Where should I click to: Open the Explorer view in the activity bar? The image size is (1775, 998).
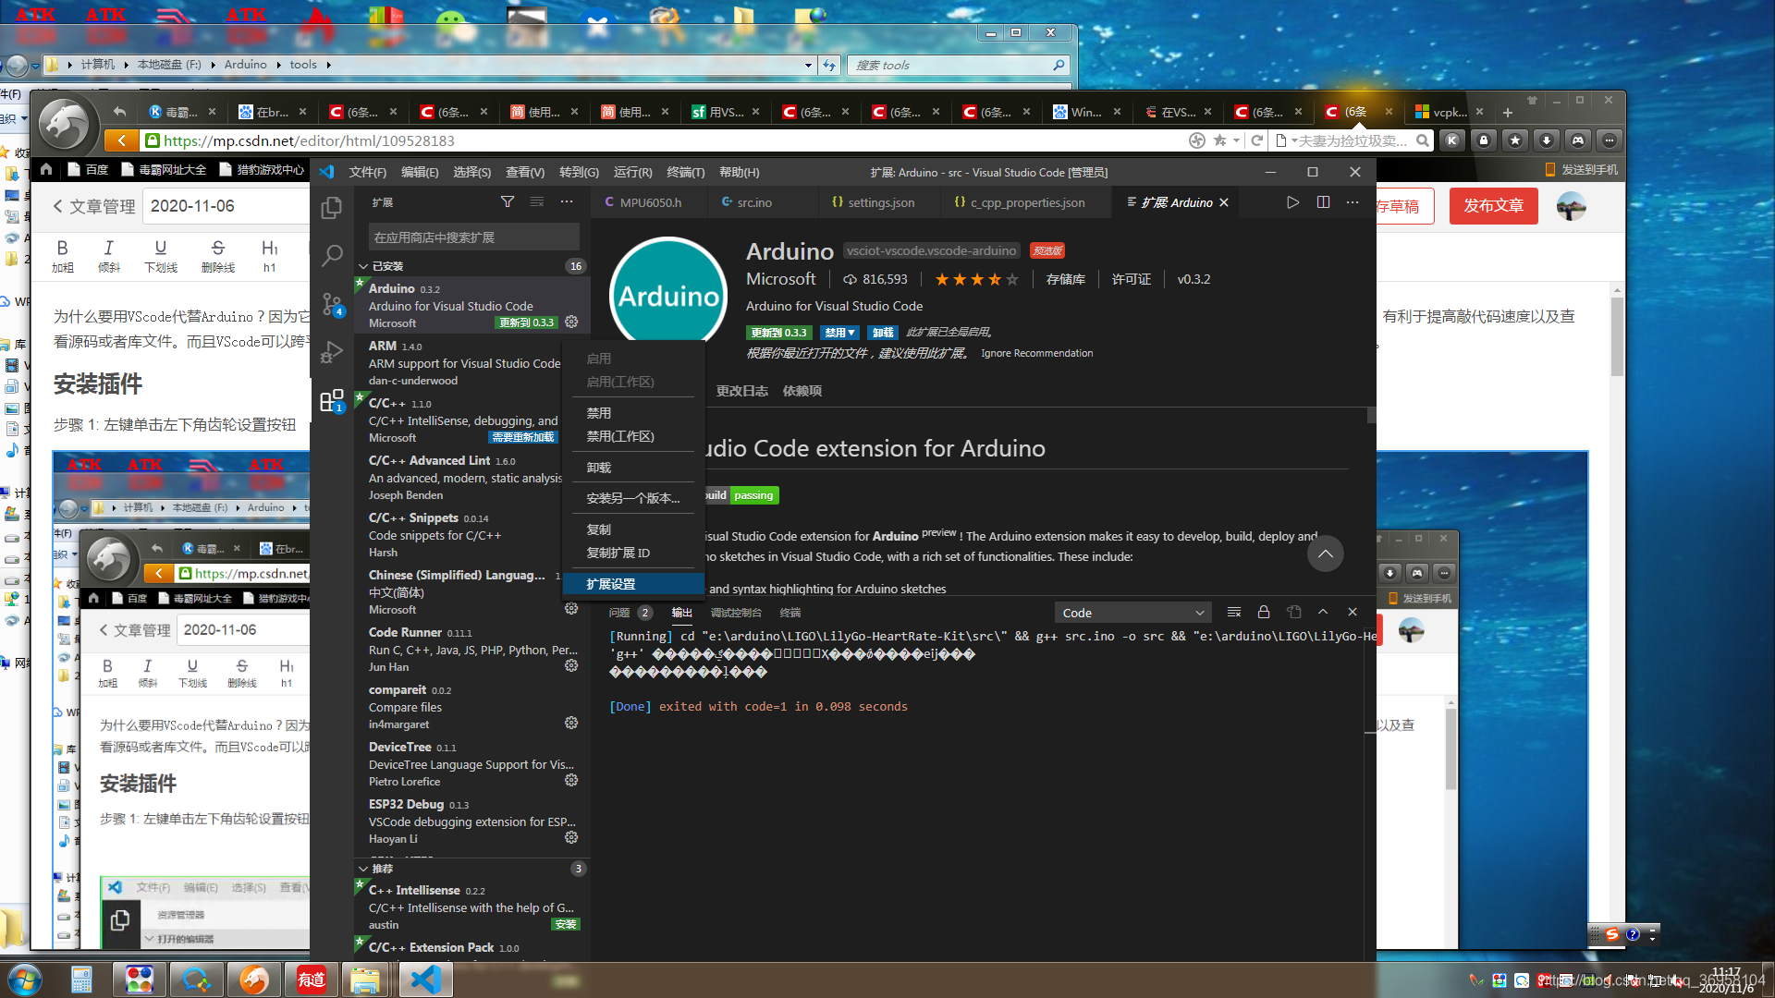332,208
